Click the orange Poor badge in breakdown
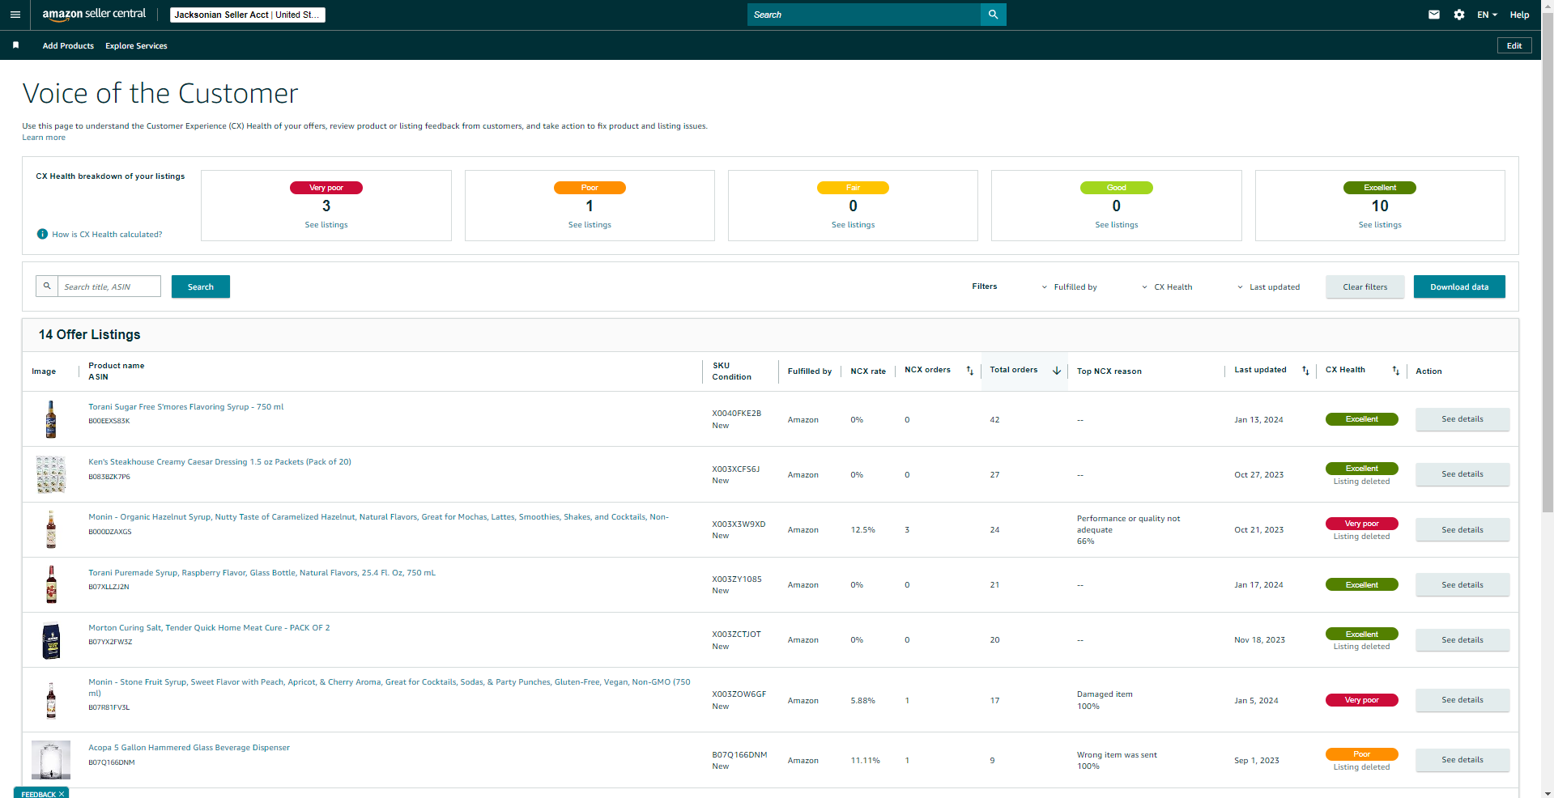The width and height of the screenshot is (1554, 798). 590,188
